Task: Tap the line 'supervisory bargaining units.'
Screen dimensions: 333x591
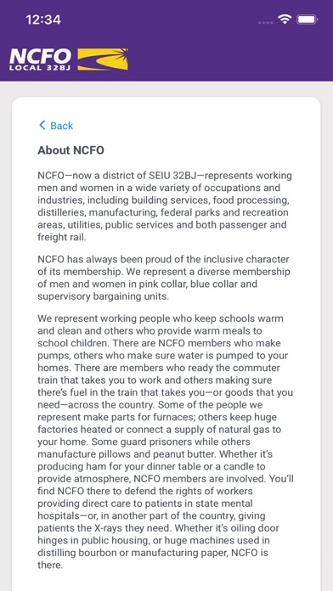Action: point(103,296)
